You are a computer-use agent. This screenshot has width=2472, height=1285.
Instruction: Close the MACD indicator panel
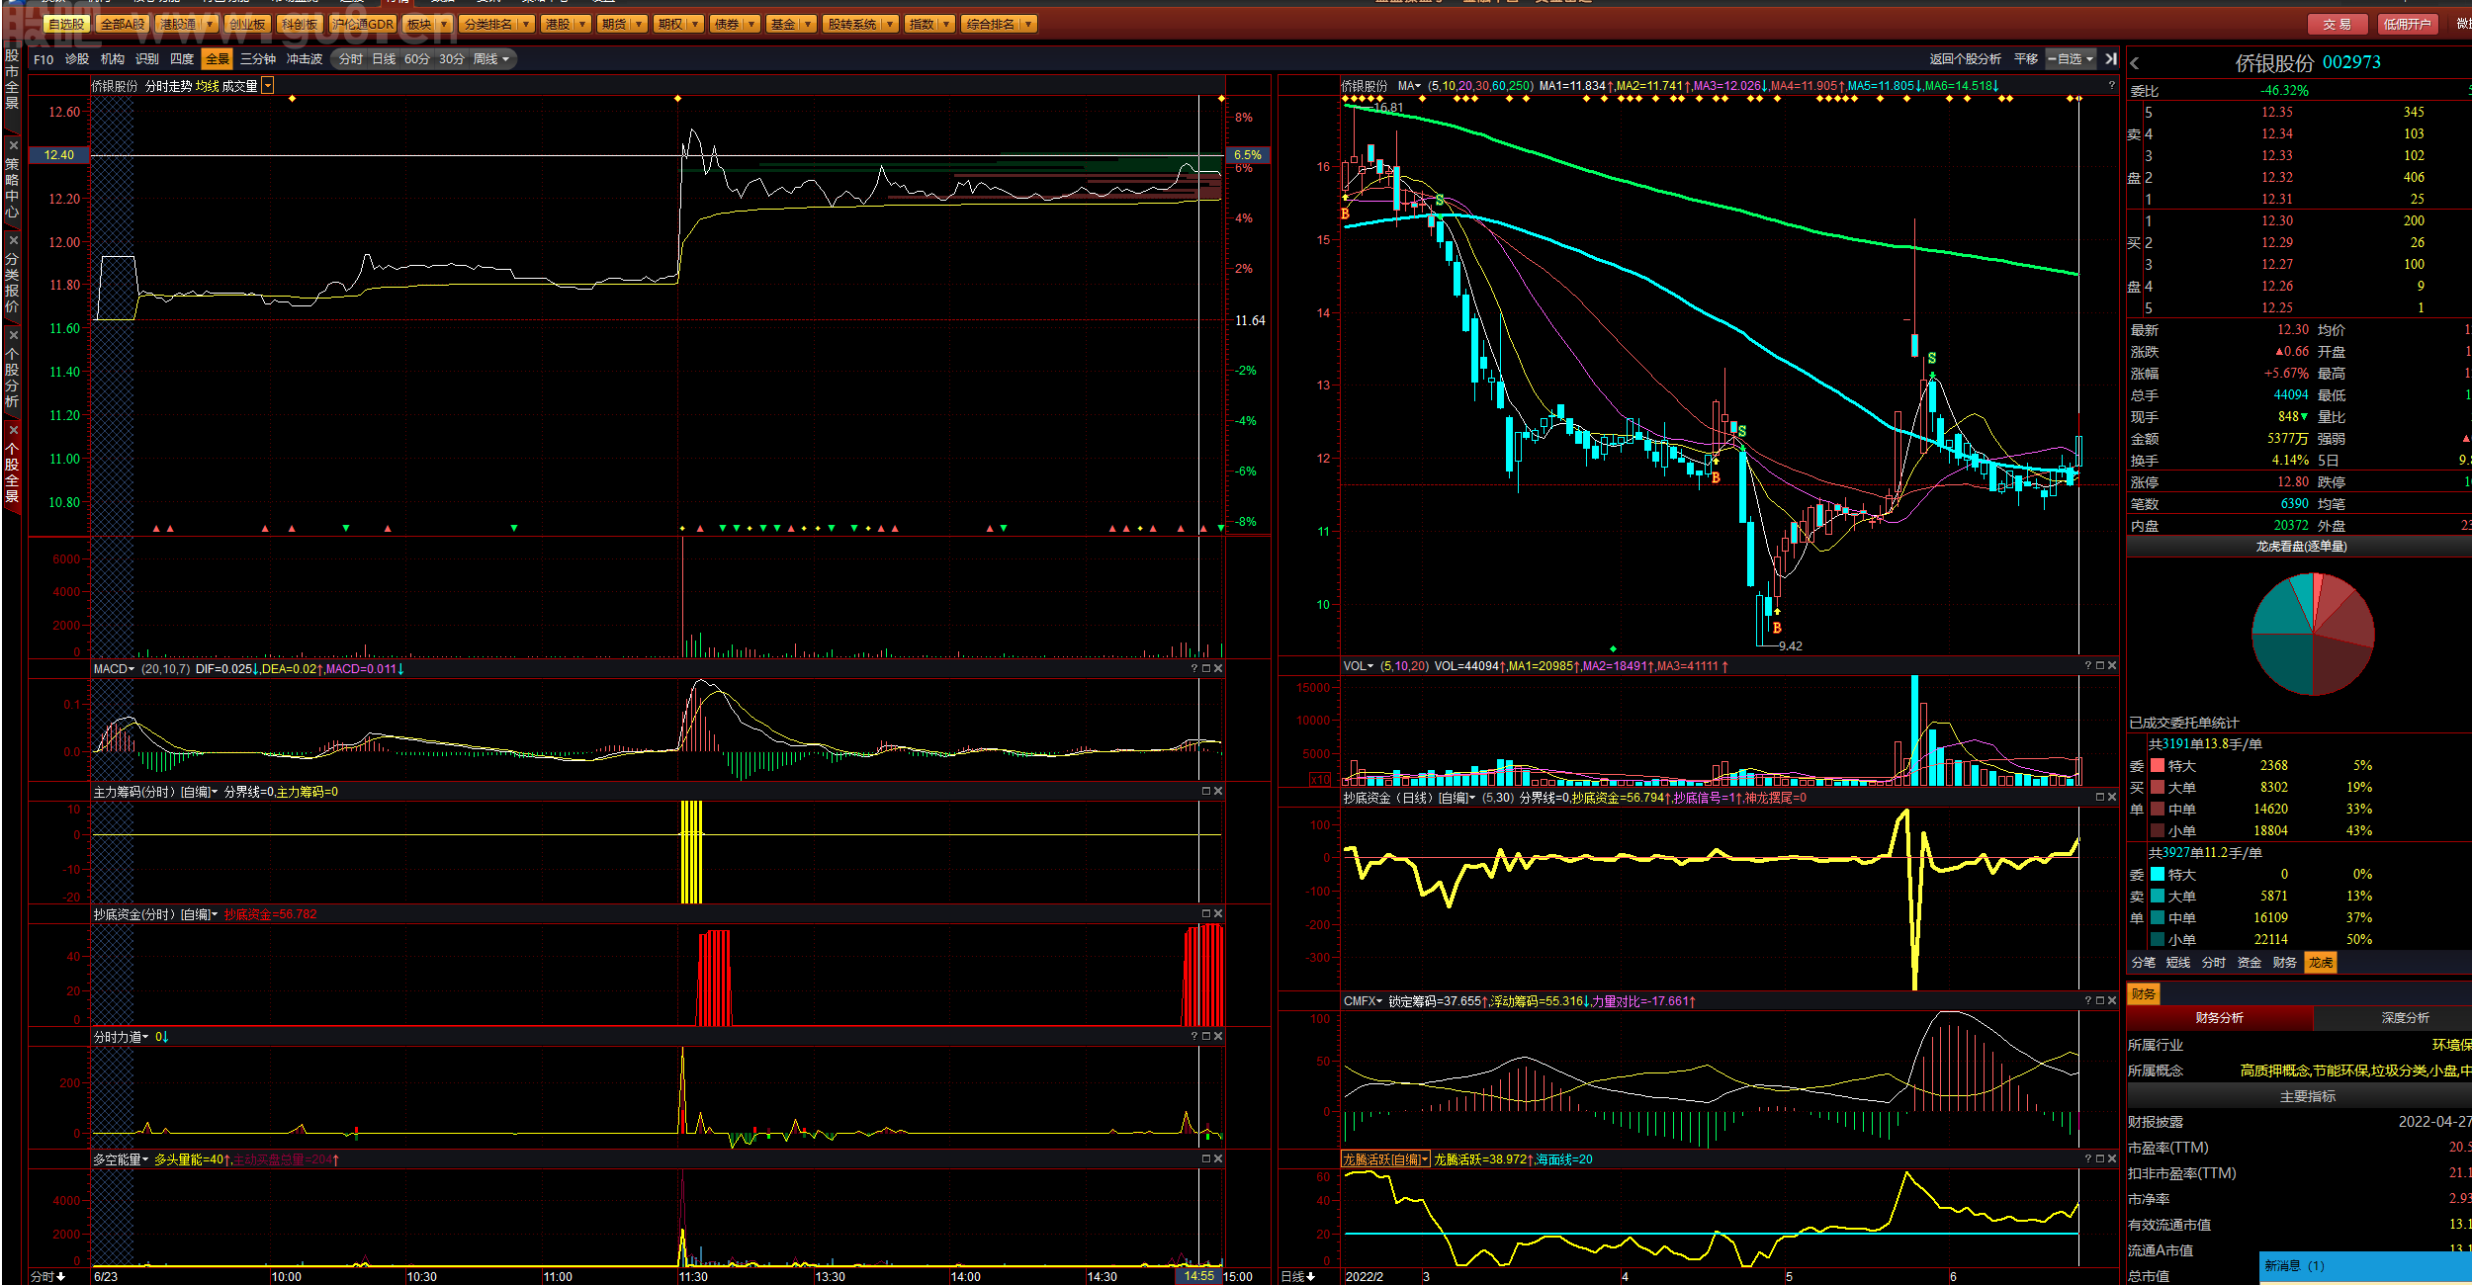(1218, 669)
